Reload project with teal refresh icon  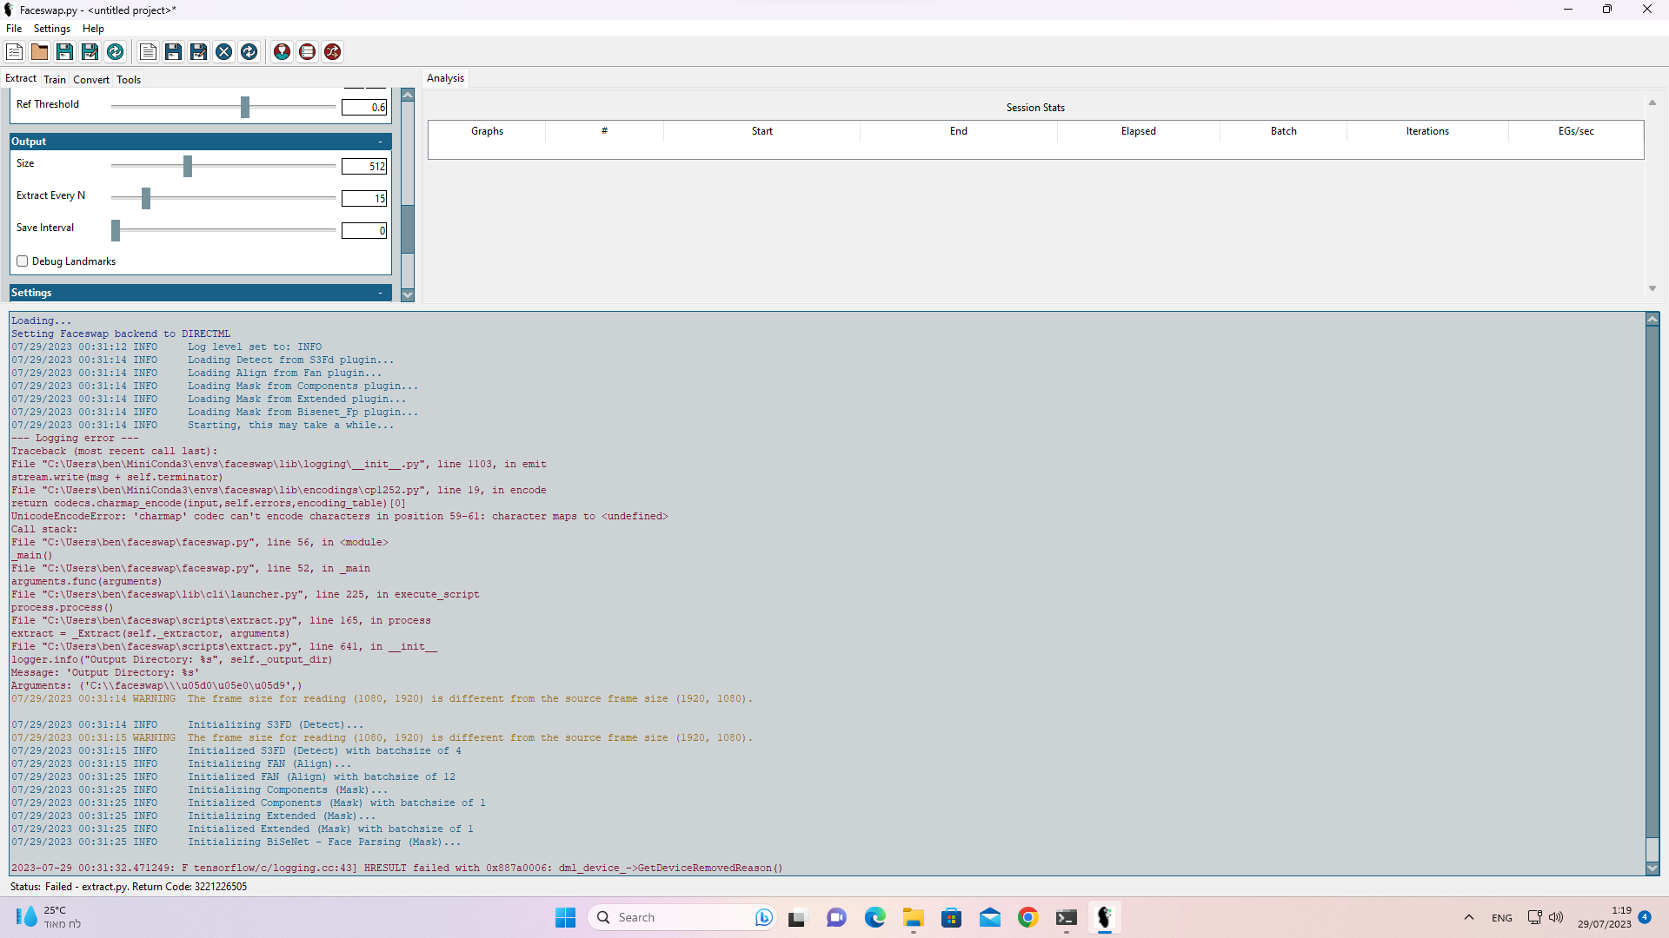[x=116, y=52]
